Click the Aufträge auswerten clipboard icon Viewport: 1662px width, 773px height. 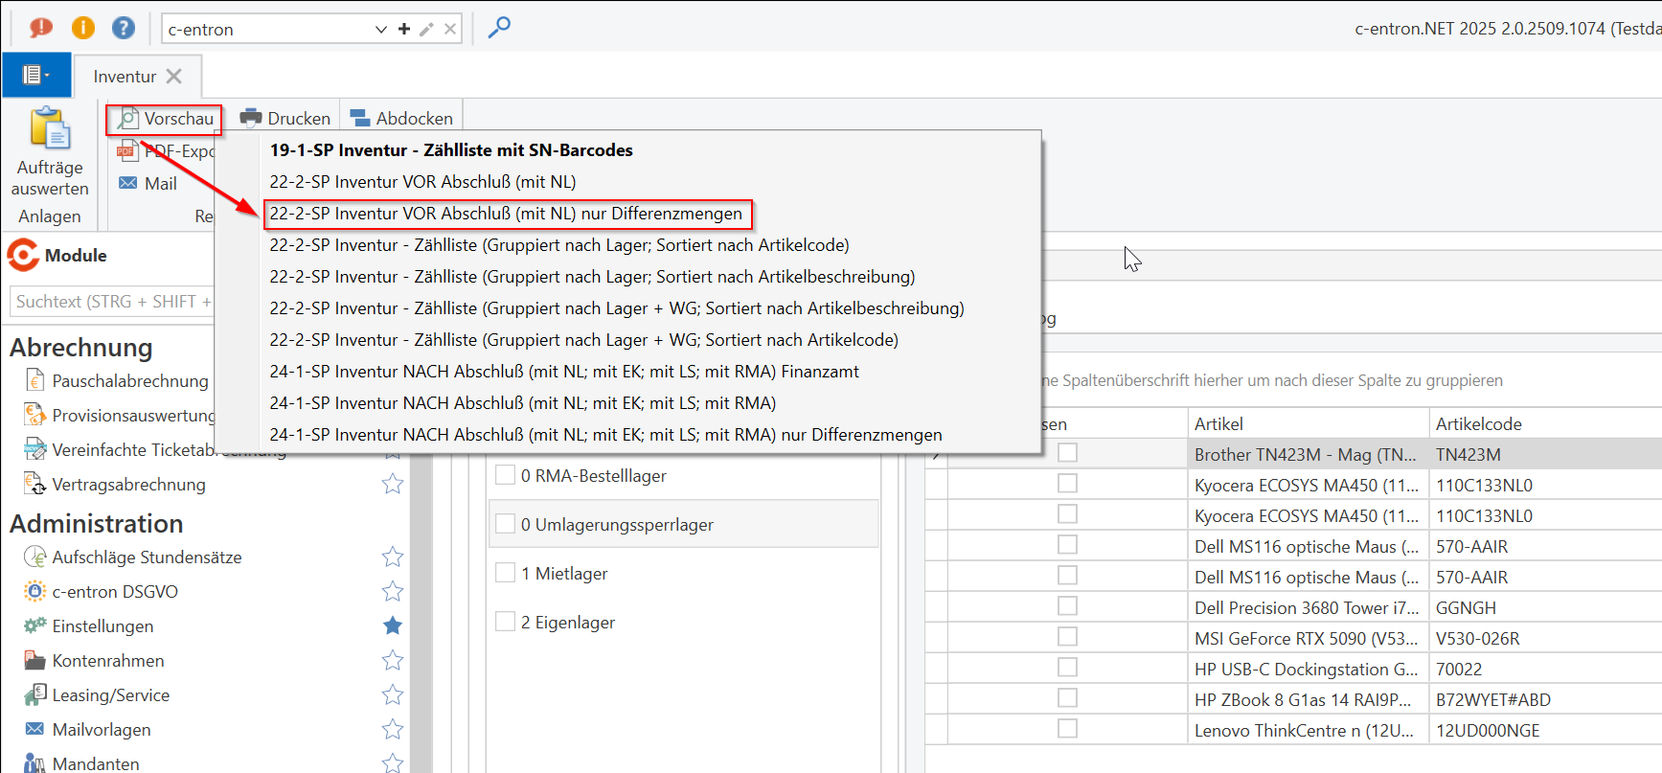click(x=50, y=130)
